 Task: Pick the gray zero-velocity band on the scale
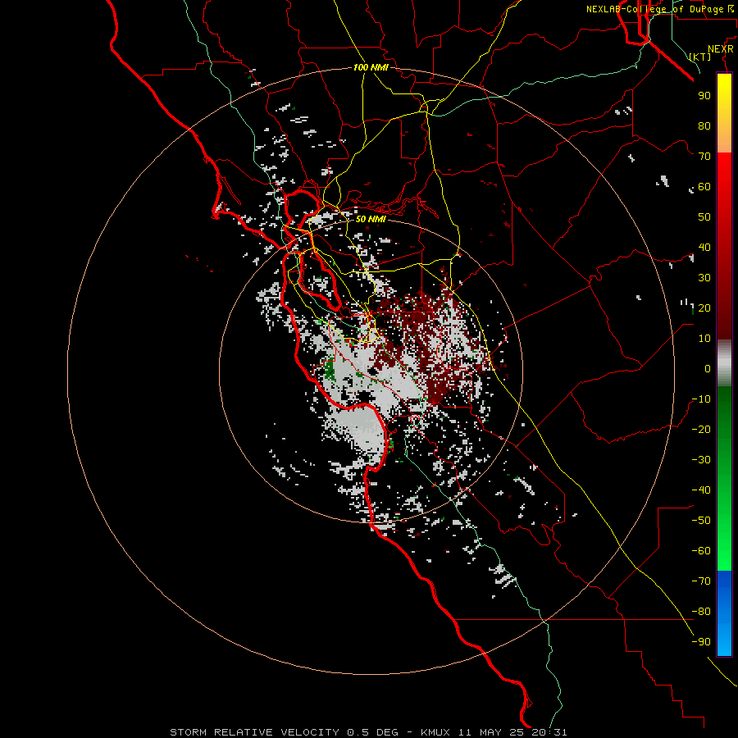[724, 363]
